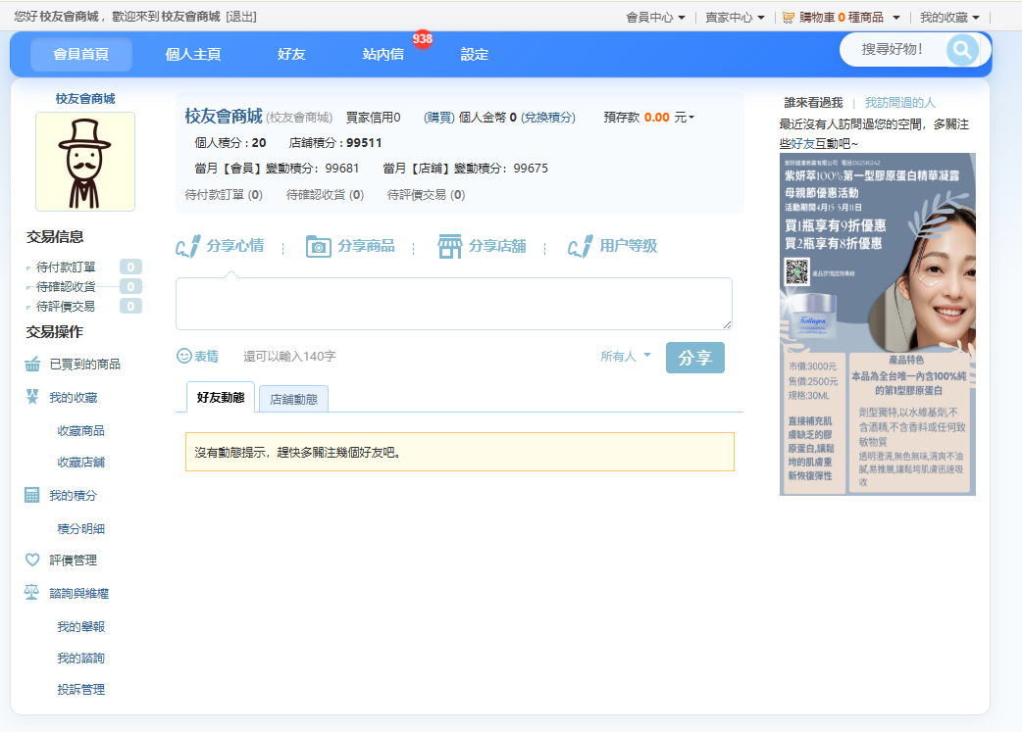Switch to the 店鋪動態 tab
Screen dimensions: 1022x732
coord(293,399)
